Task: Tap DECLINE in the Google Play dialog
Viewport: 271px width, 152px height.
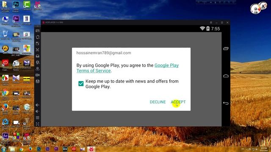Action: pos(158,102)
